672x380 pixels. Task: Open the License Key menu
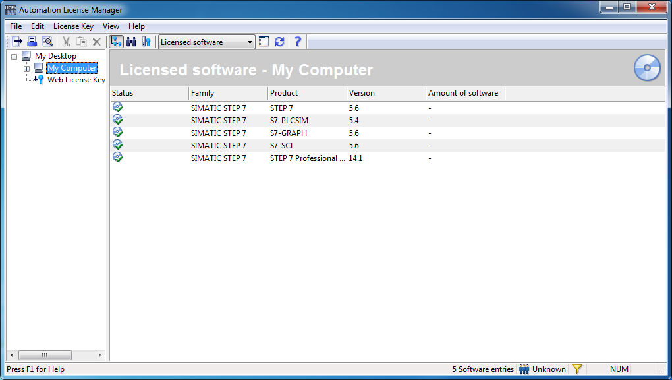pos(73,26)
